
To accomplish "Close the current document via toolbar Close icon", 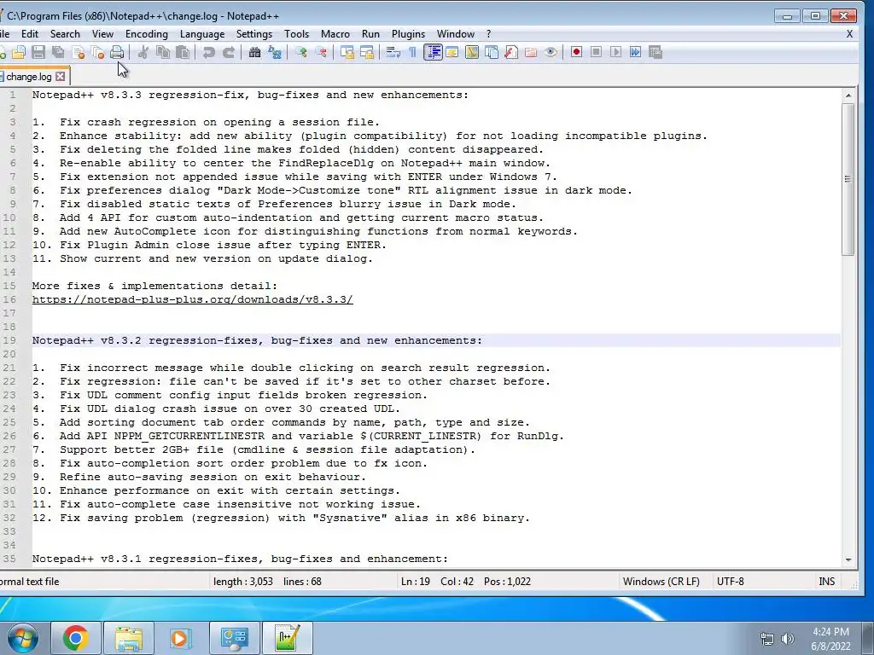I will tap(78, 52).
